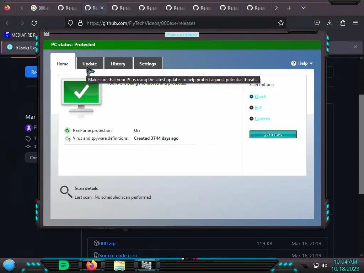Click the Firefox View icon
Viewport: 364px width, 273px height.
[7, 8]
